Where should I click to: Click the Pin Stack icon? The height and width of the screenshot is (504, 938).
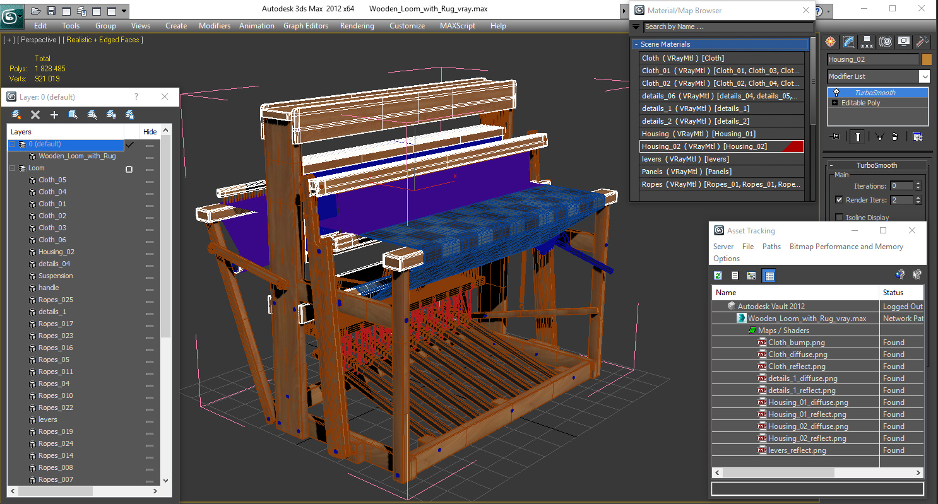pos(836,137)
